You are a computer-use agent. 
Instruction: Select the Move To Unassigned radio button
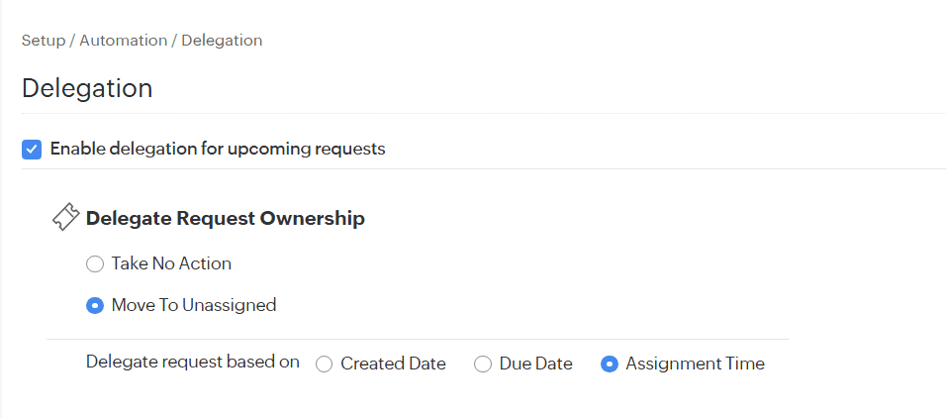point(95,306)
